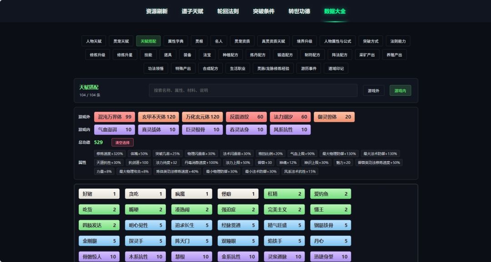Open the 修炼升星 category
The image size is (491, 262).
point(125,54)
